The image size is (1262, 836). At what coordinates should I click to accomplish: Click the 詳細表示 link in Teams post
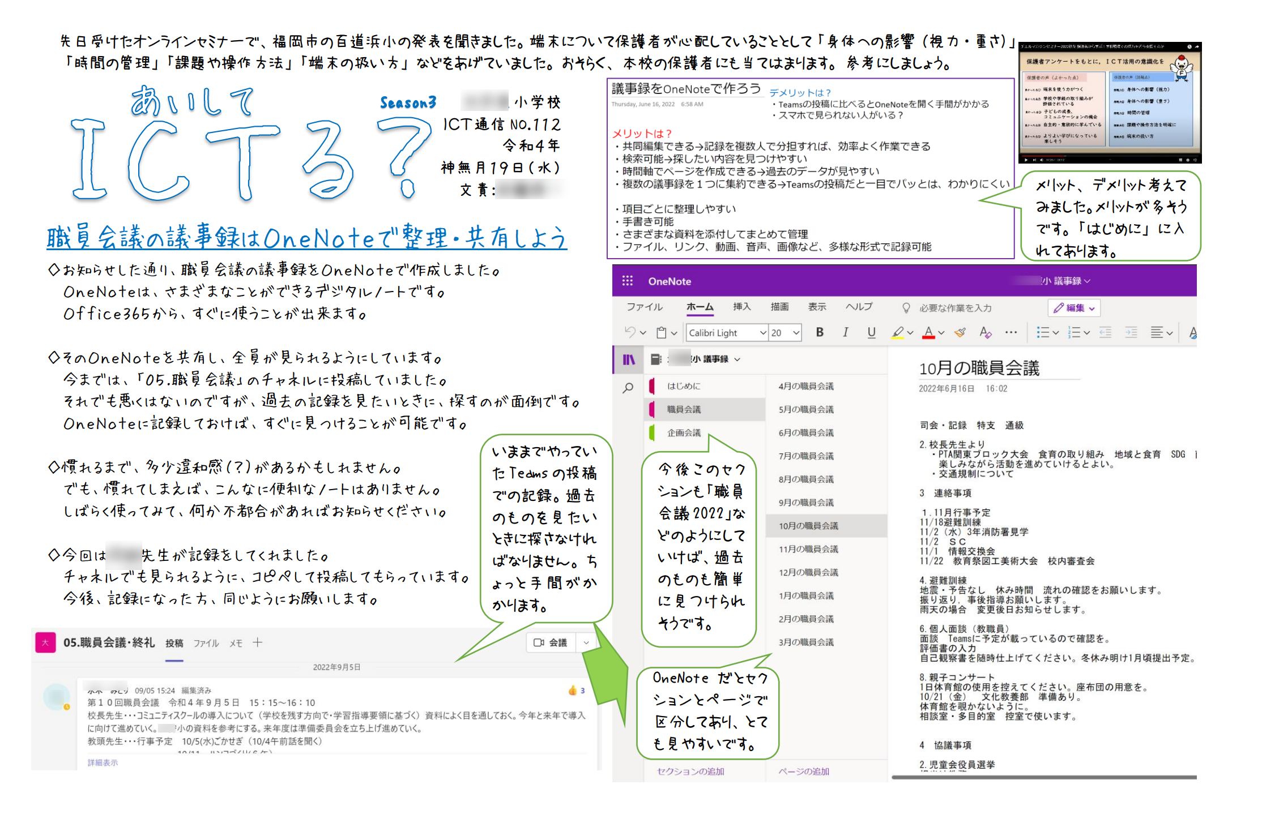[x=103, y=762]
